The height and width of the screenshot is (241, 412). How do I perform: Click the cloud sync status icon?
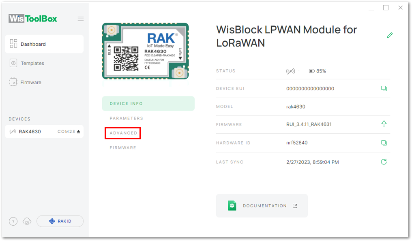(27, 221)
